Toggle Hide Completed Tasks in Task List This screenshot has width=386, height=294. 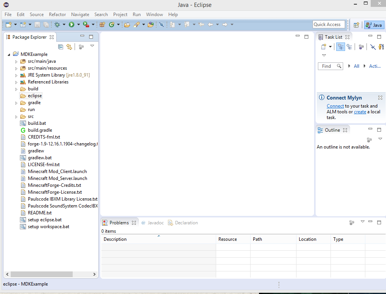(x=373, y=47)
